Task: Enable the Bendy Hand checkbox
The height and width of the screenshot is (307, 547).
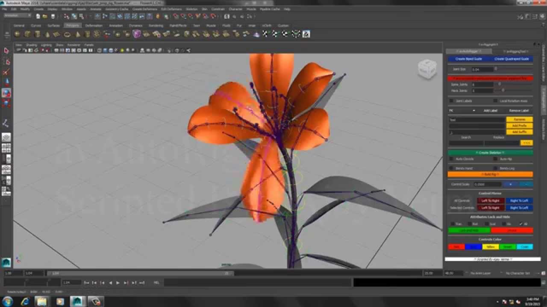Action: [451, 168]
